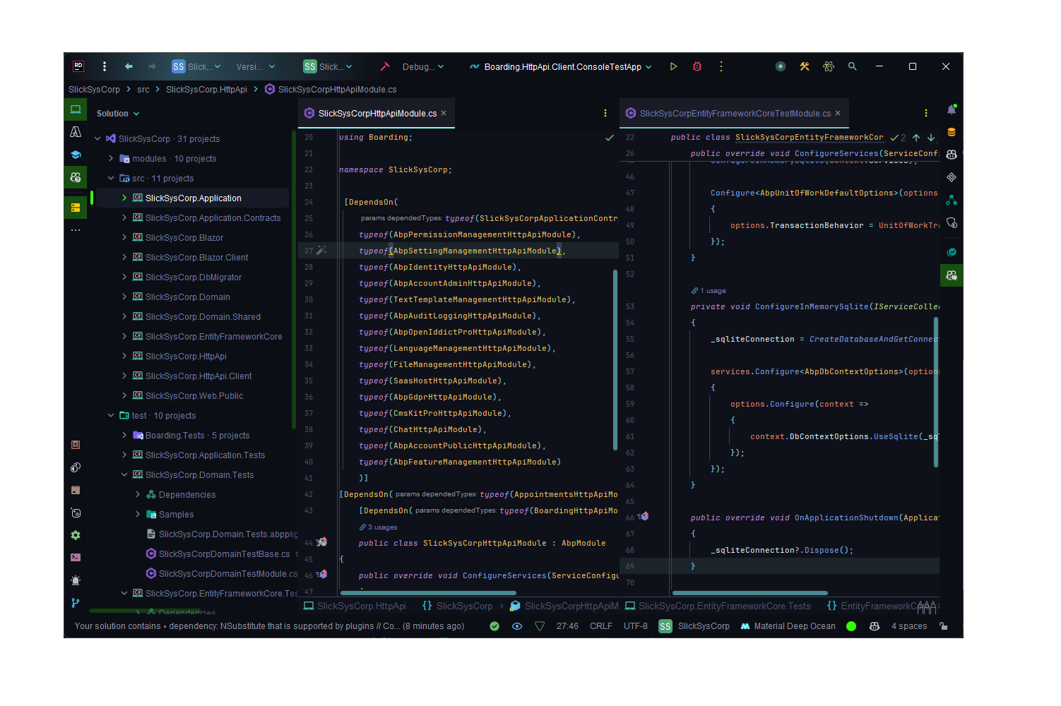Open the Terminal tool window icon
1061x706 pixels.
(76, 558)
